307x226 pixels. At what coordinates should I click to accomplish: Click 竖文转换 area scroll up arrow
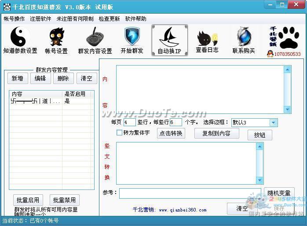(x=259, y=146)
